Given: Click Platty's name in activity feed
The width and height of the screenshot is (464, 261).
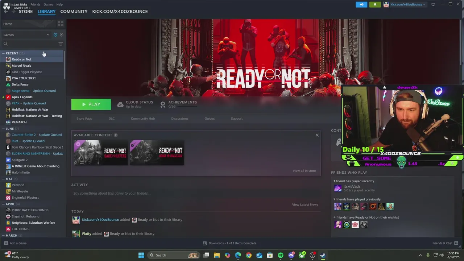Looking at the screenshot, I should click(87, 234).
